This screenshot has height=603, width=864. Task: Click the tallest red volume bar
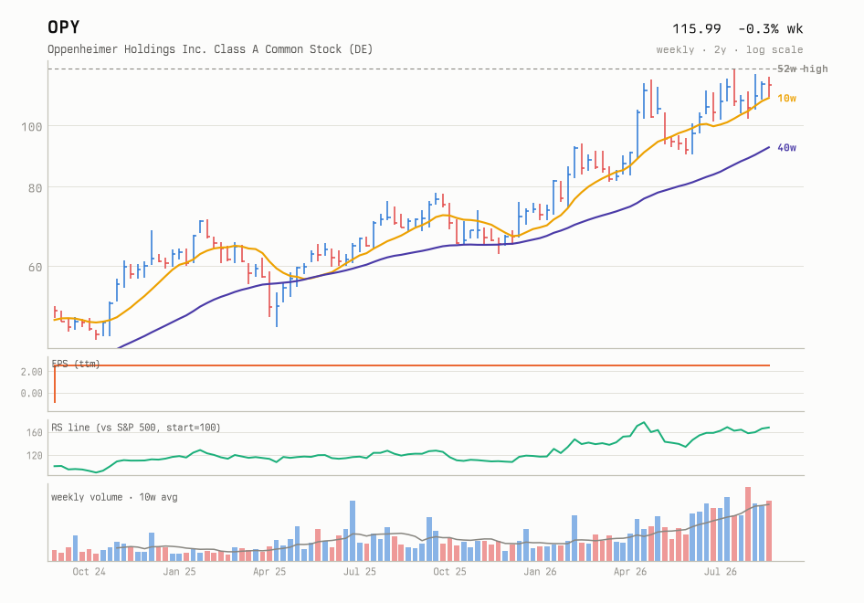click(748, 524)
